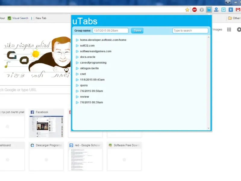
Task: Expand the soft32.com group arrow
Action: tap(77, 46)
